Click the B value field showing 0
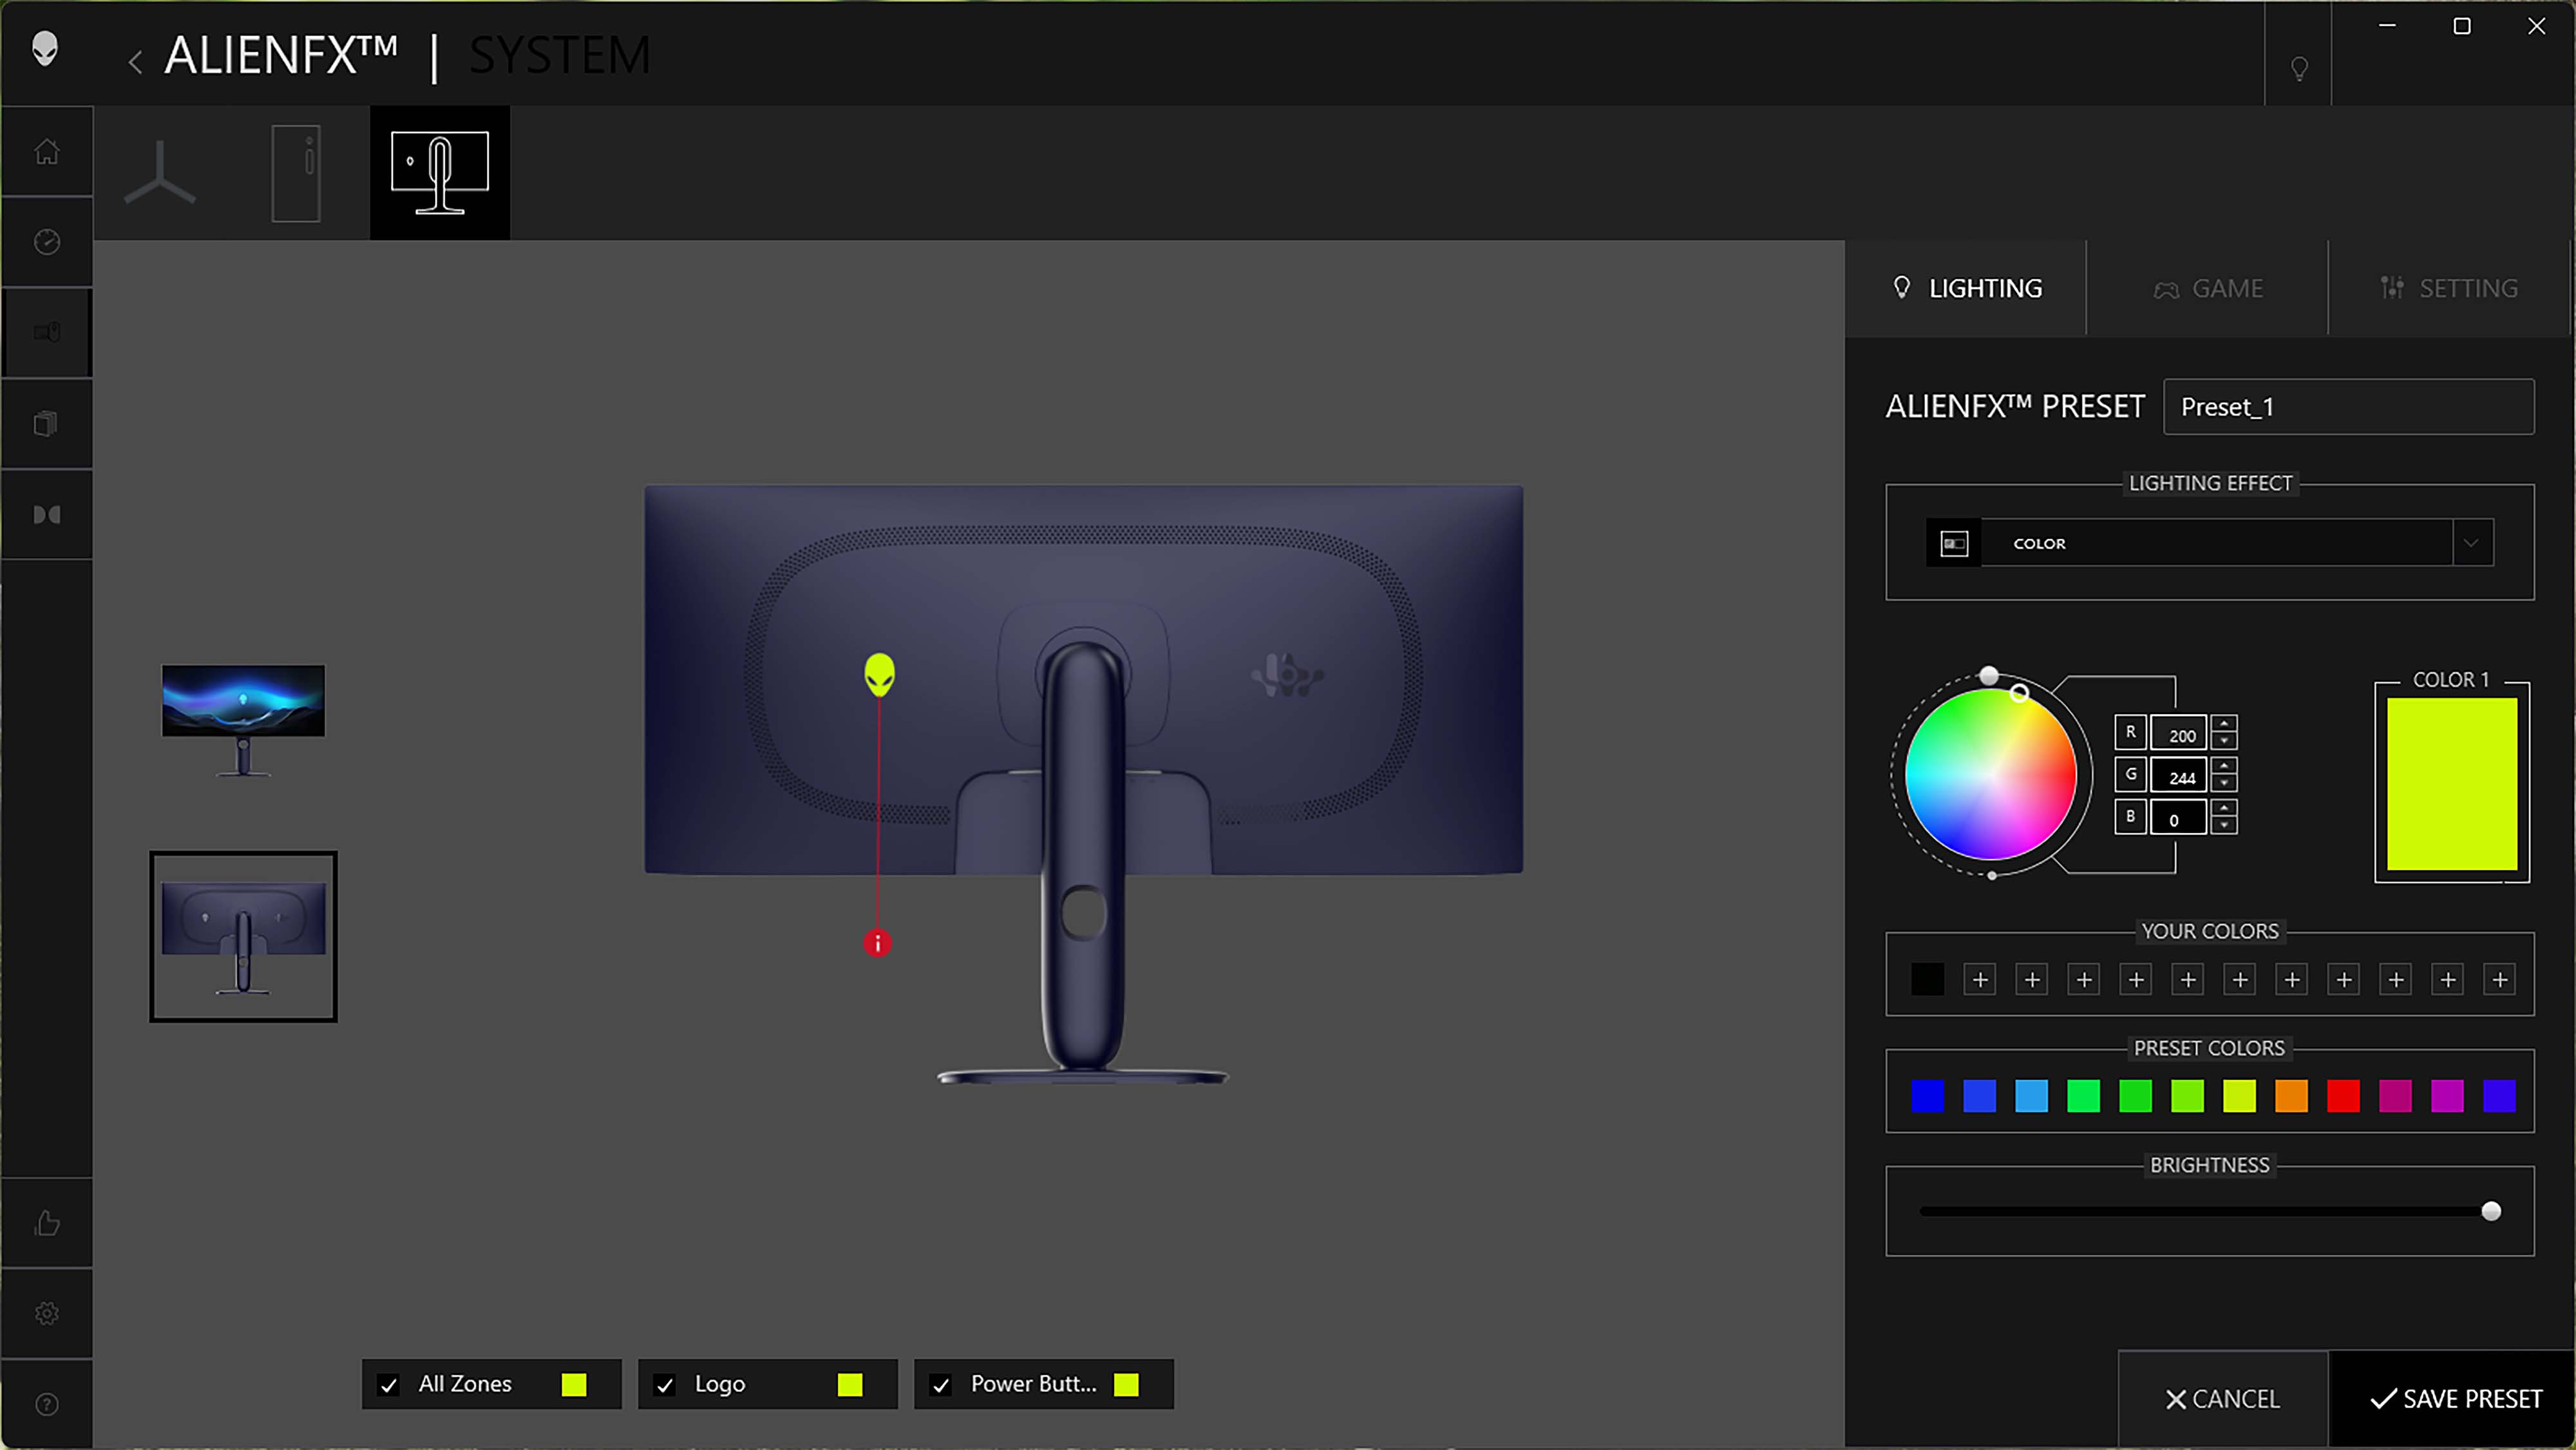Image resolution: width=2576 pixels, height=1450 pixels. [x=2179, y=818]
